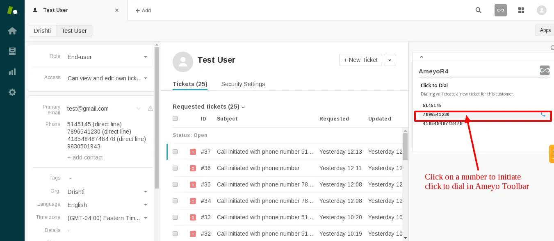The width and height of the screenshot is (554, 241).
Task: Dial the number 5145145 in Click to Dial
Action: 432,105
